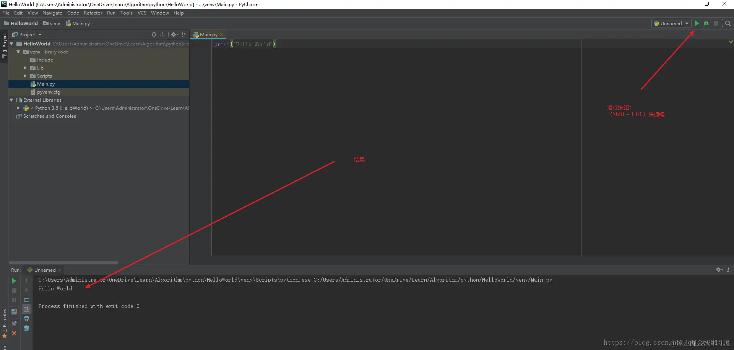
Task: Collapse all in the Project panel toolbar
Action: click(x=162, y=34)
